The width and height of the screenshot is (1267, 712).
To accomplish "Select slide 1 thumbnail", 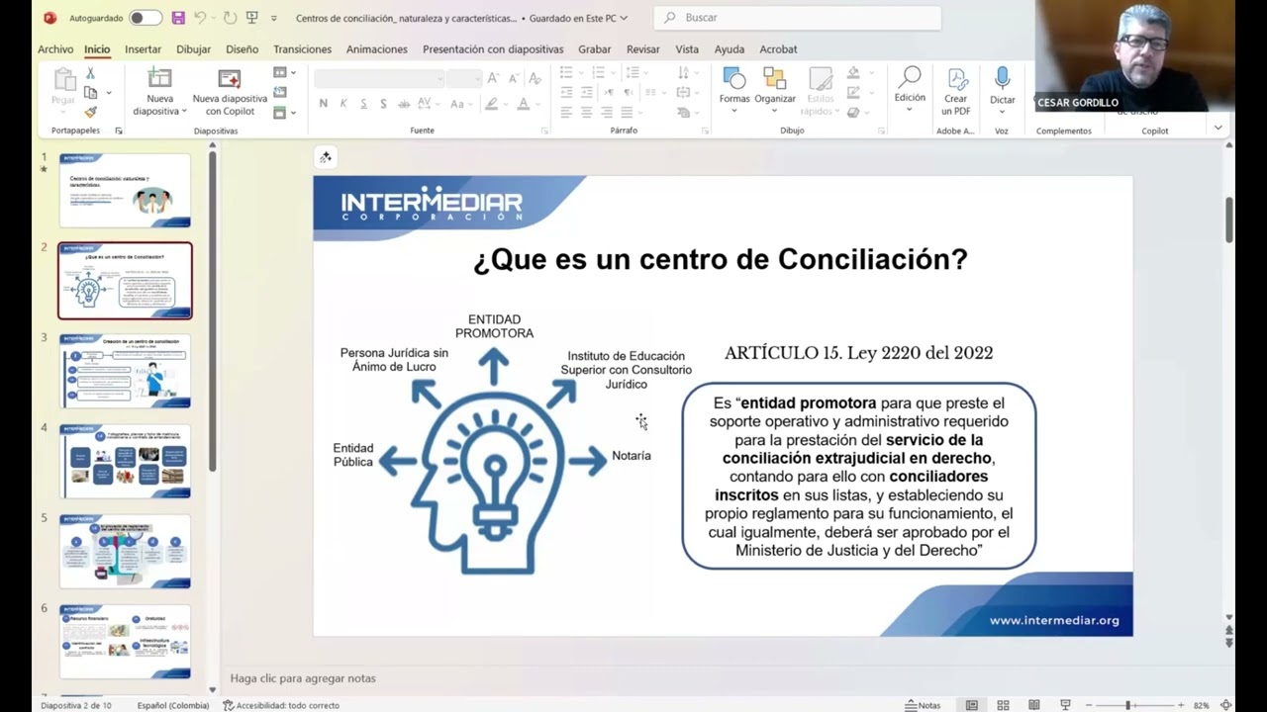I will [125, 190].
